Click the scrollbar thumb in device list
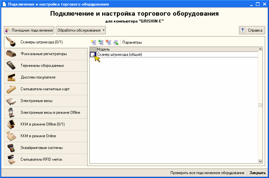Viewport: 269px width, 178px height. pos(260,105)
